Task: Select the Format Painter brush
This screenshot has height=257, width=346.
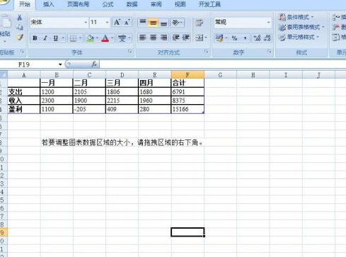Action: [20, 38]
